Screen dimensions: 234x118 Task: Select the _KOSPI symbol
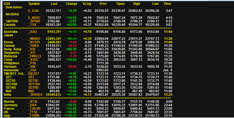point(34,42)
